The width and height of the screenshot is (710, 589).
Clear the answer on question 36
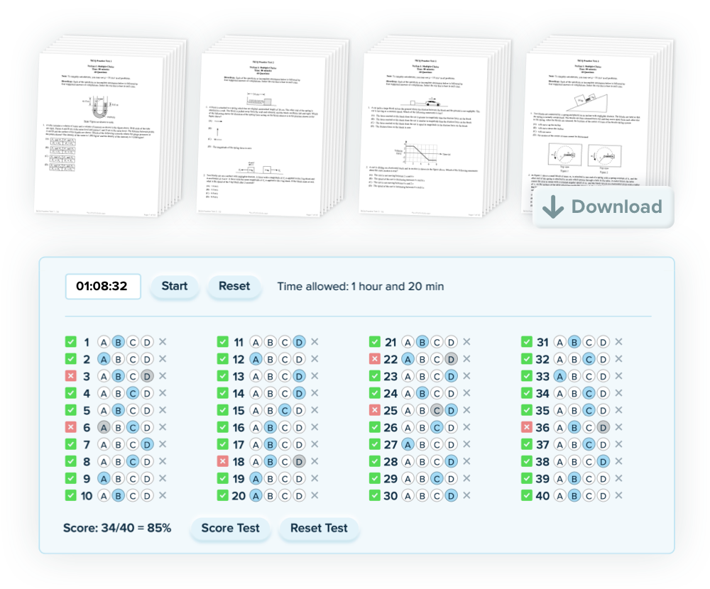(x=618, y=427)
